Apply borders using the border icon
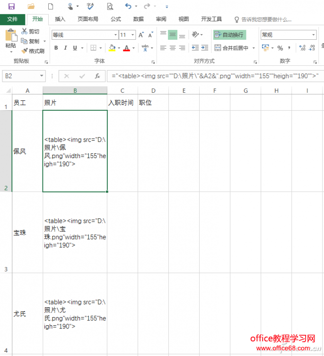This screenshot has height=356, width=324. [x=93, y=48]
